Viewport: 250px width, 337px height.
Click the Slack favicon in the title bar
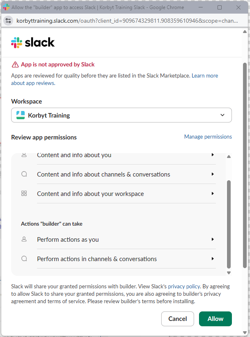(6, 7)
